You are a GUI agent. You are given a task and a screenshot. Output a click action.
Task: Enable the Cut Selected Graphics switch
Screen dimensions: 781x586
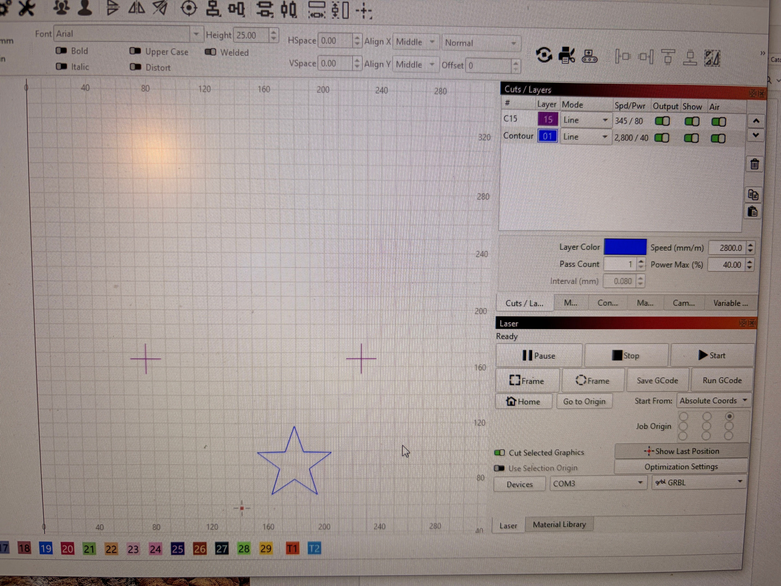pos(500,453)
